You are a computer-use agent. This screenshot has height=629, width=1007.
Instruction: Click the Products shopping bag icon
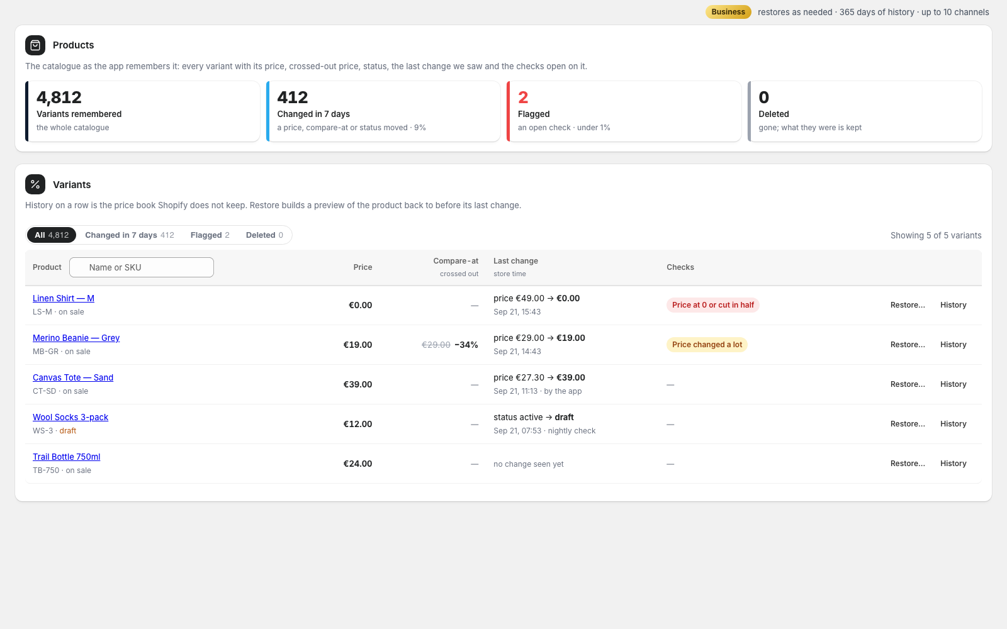(35, 45)
